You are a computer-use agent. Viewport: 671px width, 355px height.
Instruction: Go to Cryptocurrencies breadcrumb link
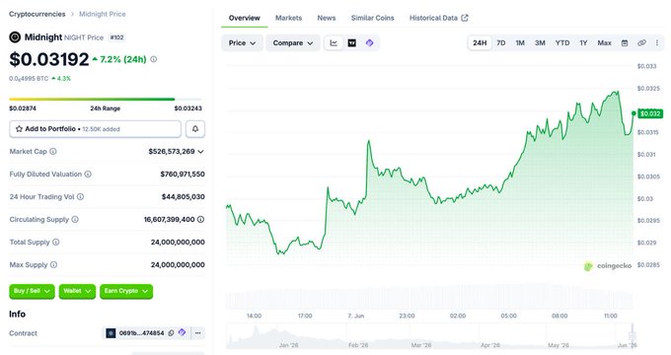tap(37, 14)
